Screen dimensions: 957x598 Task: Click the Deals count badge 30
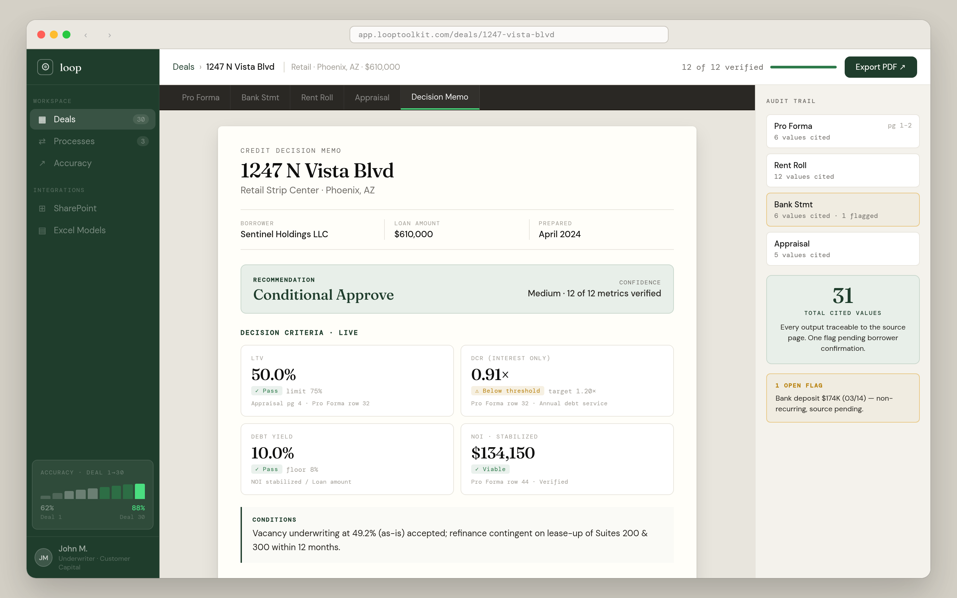(x=141, y=120)
